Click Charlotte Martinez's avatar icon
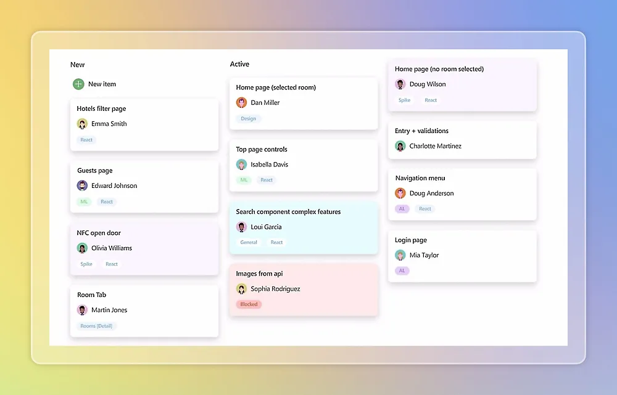The image size is (617, 395). [400, 146]
